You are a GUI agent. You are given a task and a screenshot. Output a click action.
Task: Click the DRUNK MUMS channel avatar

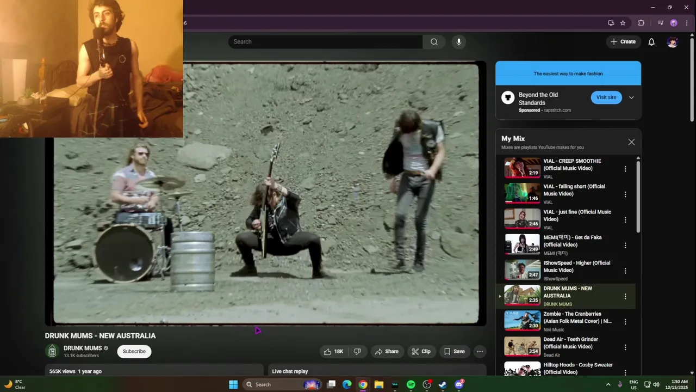(52, 352)
